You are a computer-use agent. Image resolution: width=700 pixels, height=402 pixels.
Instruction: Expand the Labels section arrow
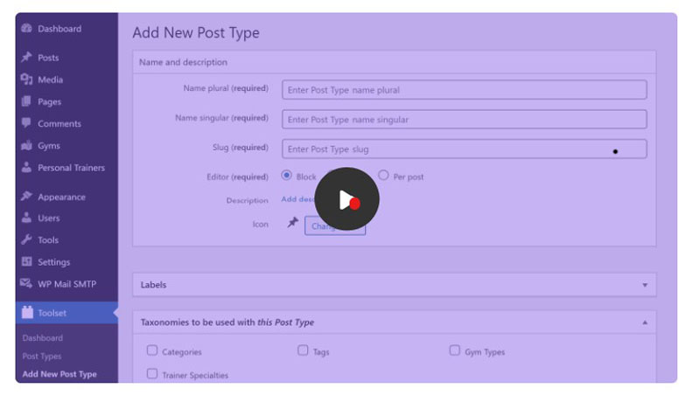[645, 285]
